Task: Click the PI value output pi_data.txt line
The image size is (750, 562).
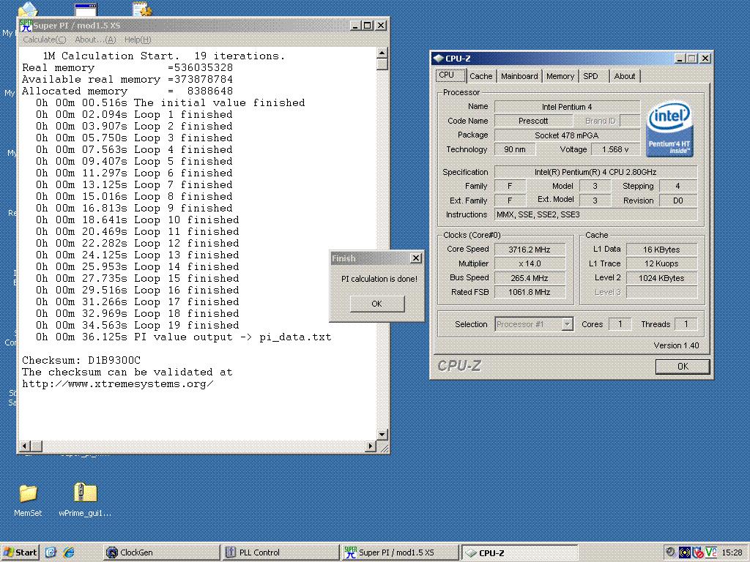Action: point(183,337)
